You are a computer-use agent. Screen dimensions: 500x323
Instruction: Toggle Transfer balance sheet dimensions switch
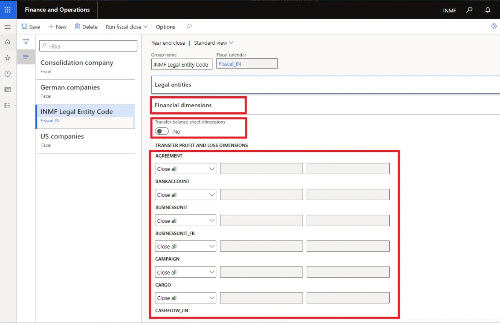click(x=162, y=131)
